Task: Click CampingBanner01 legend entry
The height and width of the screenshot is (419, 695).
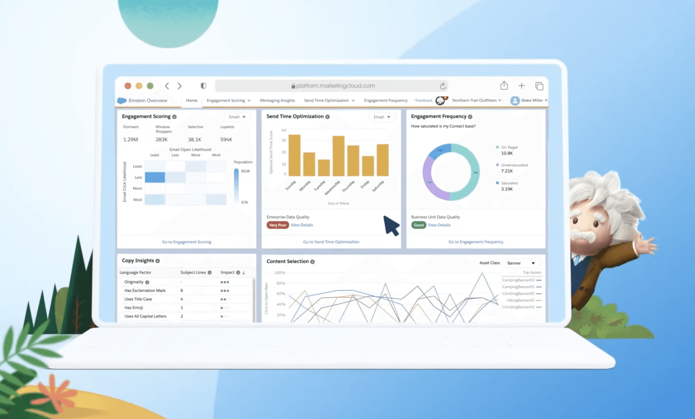Action: (x=522, y=287)
